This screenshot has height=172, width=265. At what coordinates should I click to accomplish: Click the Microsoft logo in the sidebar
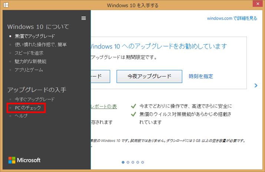point(24,160)
